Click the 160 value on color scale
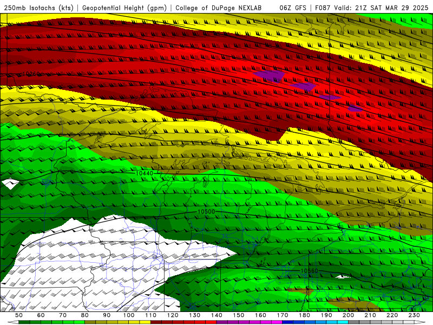433x325 pixels. click(260, 315)
